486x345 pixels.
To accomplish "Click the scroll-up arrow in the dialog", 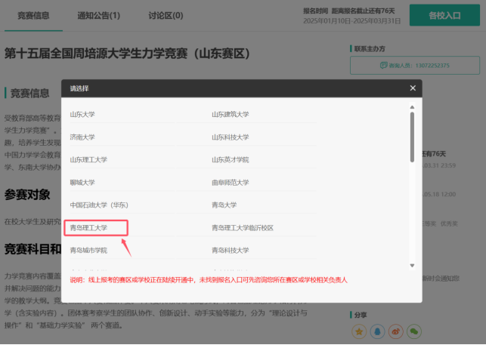I will [412, 107].
